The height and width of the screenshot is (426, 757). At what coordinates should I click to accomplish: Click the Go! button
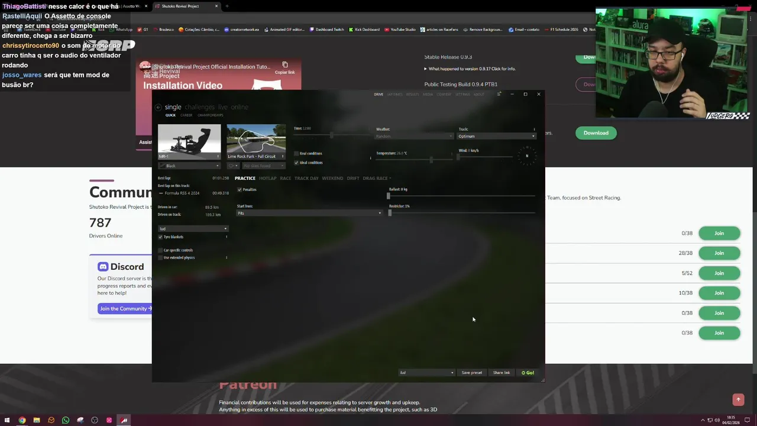coord(528,373)
